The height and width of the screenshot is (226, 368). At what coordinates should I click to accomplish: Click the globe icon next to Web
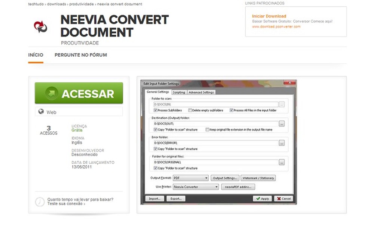[41, 112]
